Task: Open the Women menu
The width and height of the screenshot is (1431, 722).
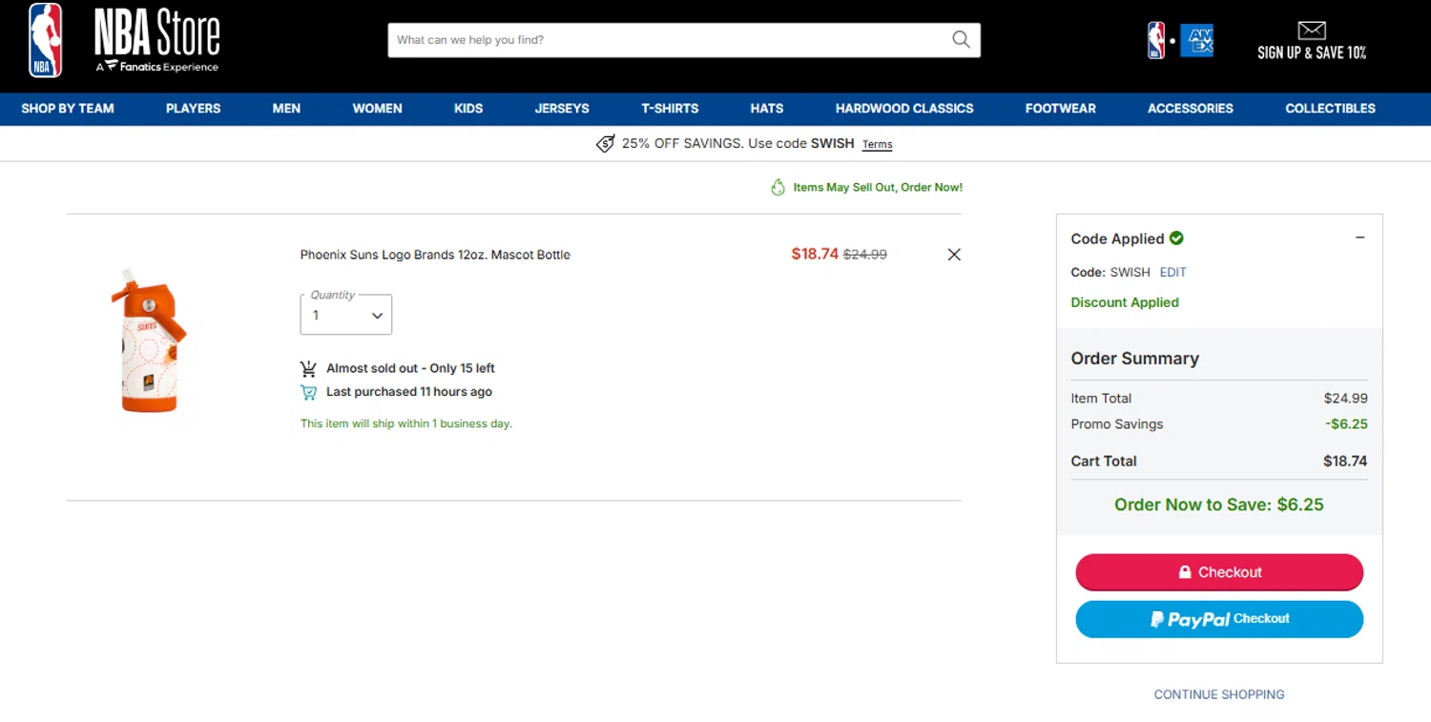Action: 378,109
